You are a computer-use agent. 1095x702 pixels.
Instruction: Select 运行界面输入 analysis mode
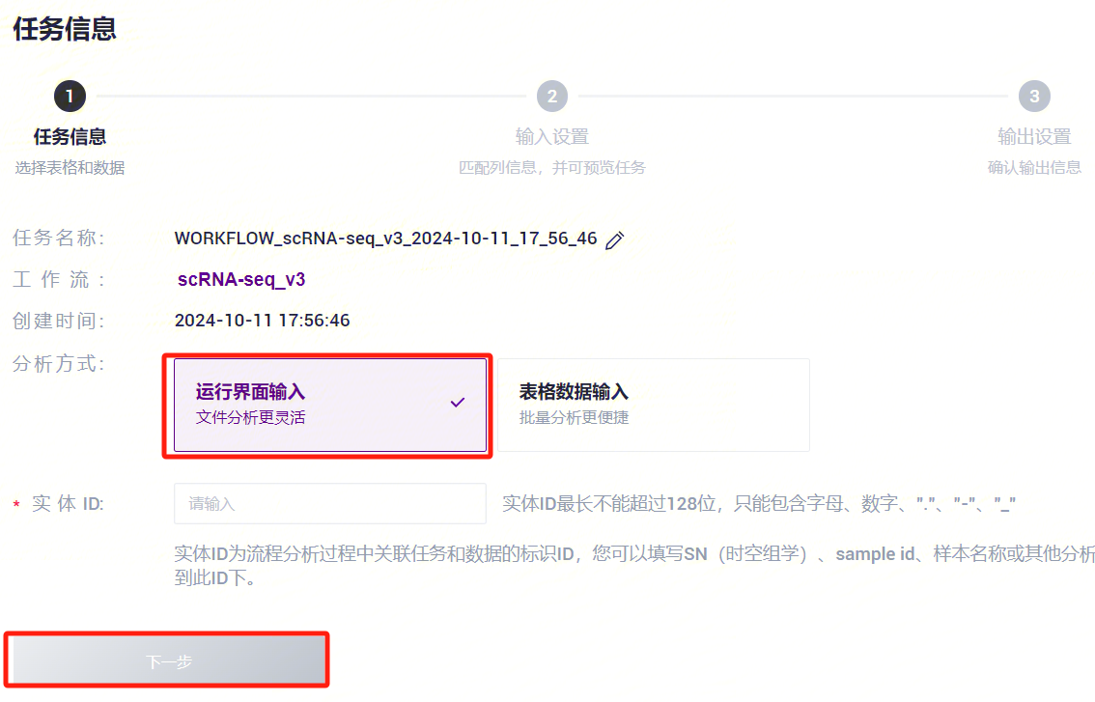coord(330,406)
